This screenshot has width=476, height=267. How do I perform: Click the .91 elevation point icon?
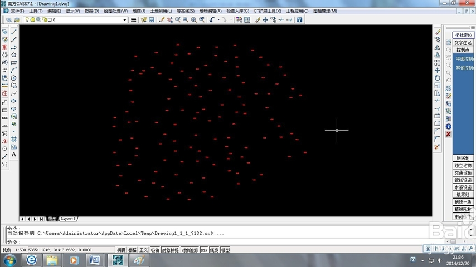(x=4, y=141)
